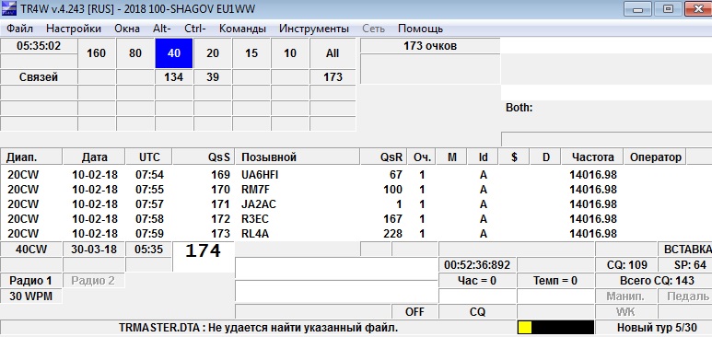Click the Диап. column header
The width and height of the screenshot is (712, 337).
click(31, 157)
